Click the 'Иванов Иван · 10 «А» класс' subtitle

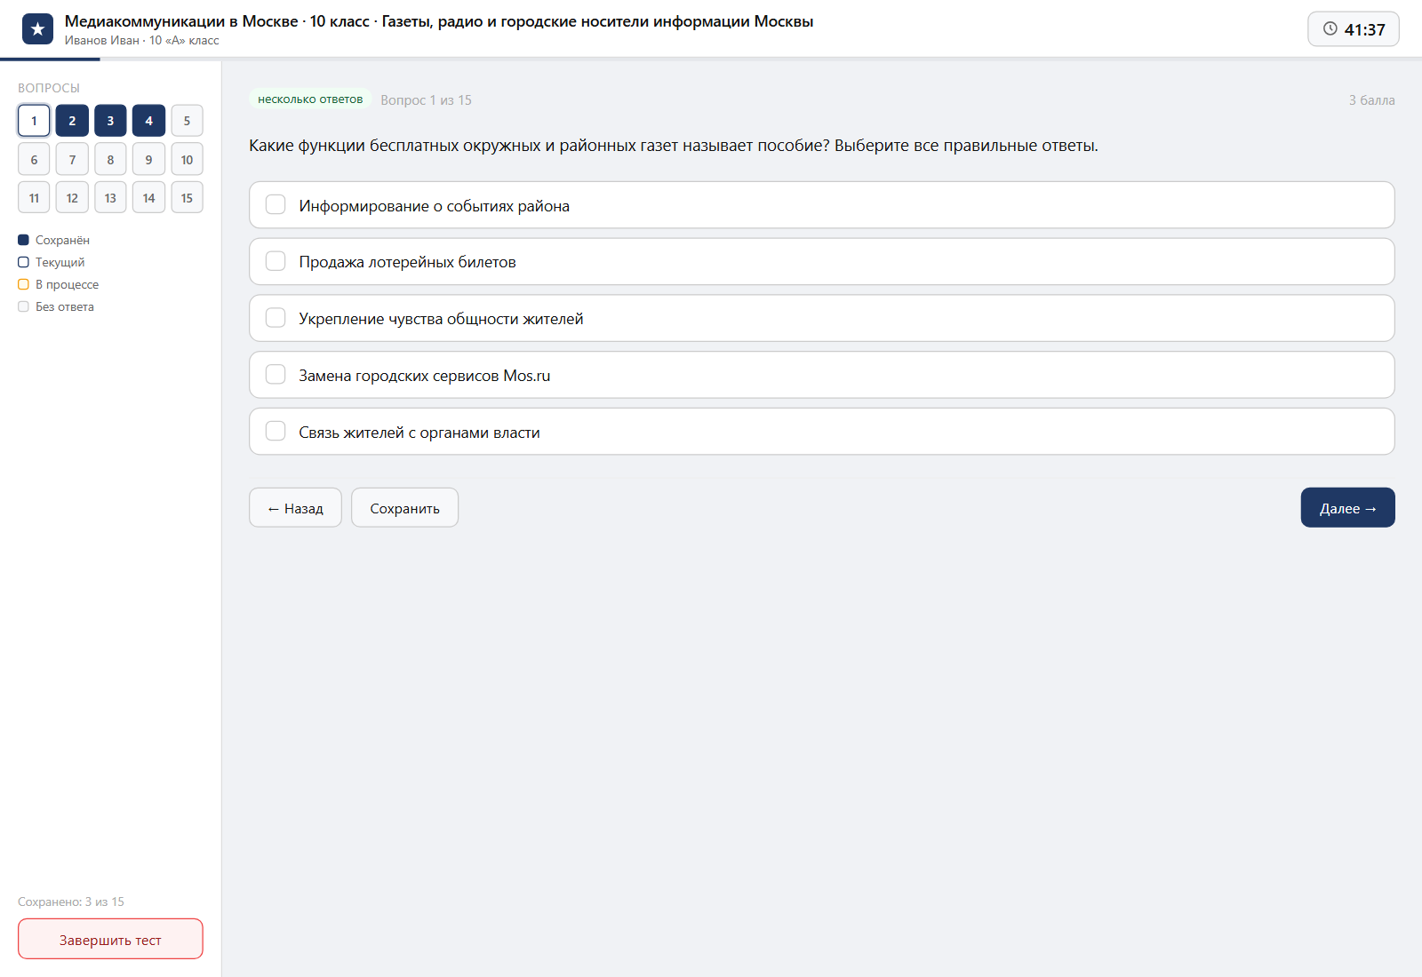pyautogui.click(x=142, y=41)
